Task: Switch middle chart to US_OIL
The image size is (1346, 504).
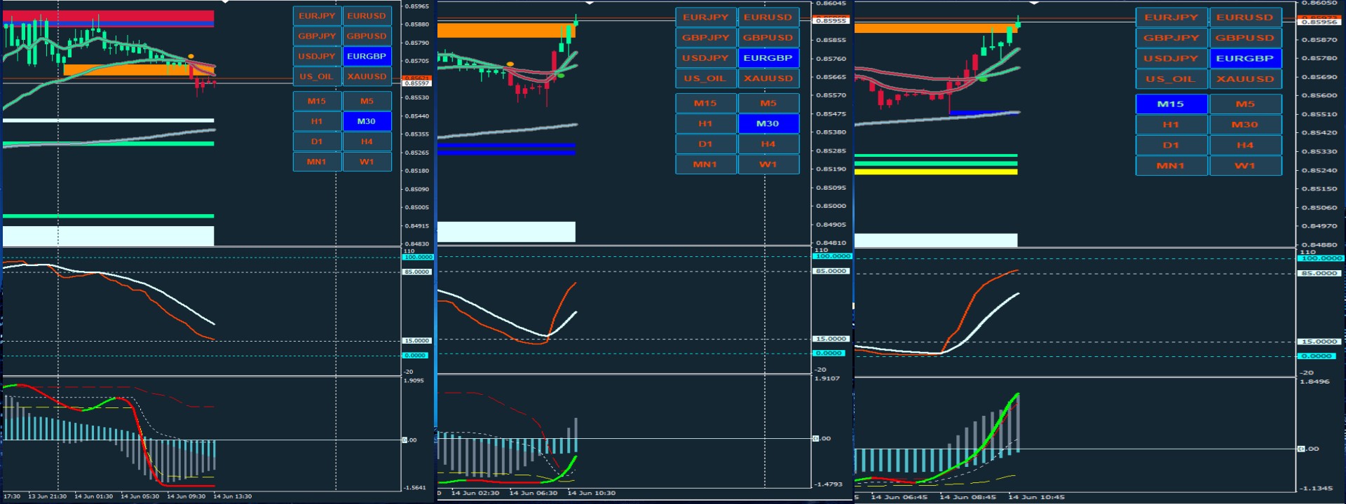Action: pyautogui.click(x=706, y=78)
